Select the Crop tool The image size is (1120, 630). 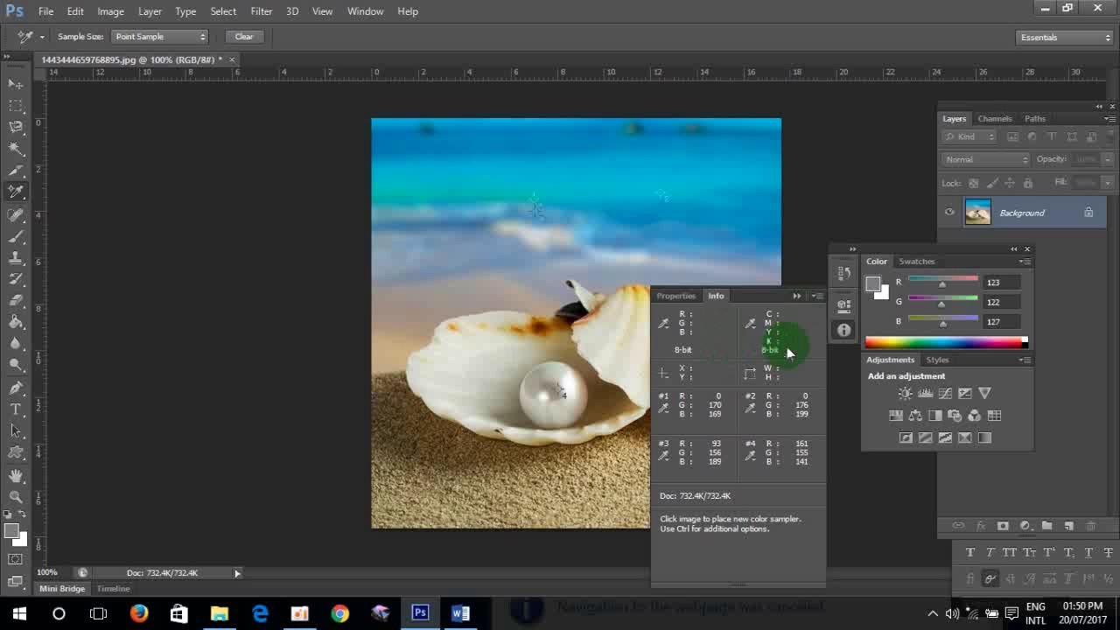pos(16,171)
